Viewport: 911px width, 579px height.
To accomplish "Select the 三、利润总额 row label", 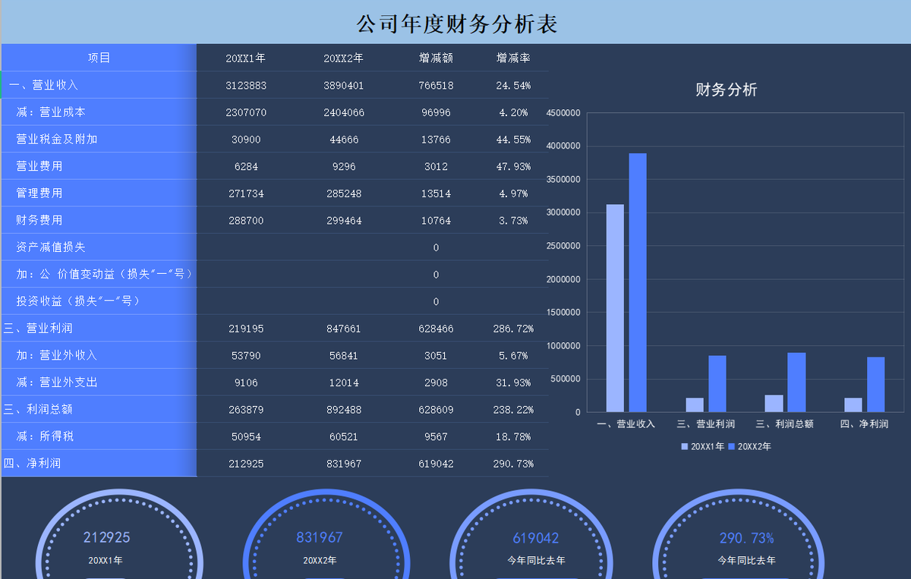I will click(38, 409).
